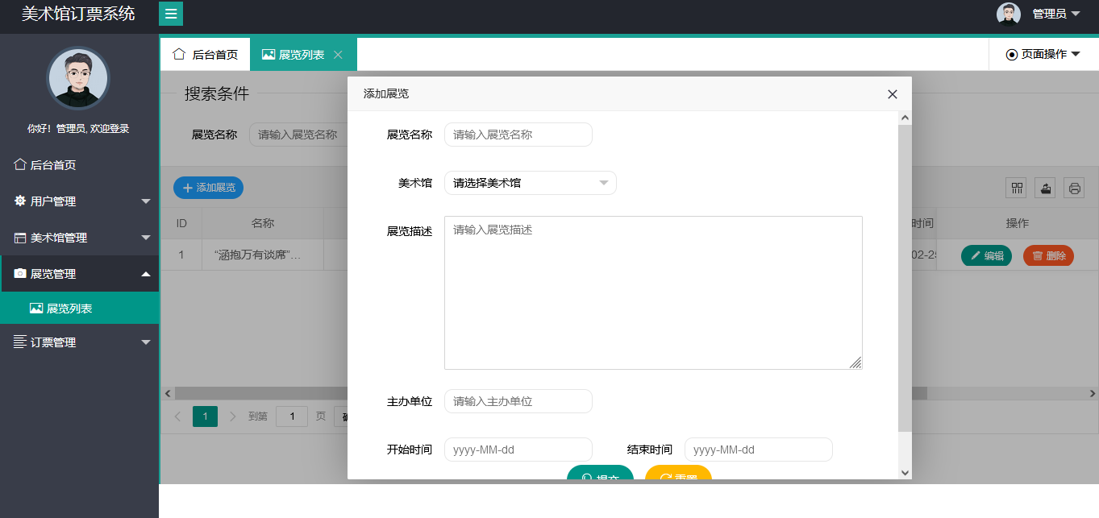Open the 请选择美术馆 dropdown

point(530,183)
